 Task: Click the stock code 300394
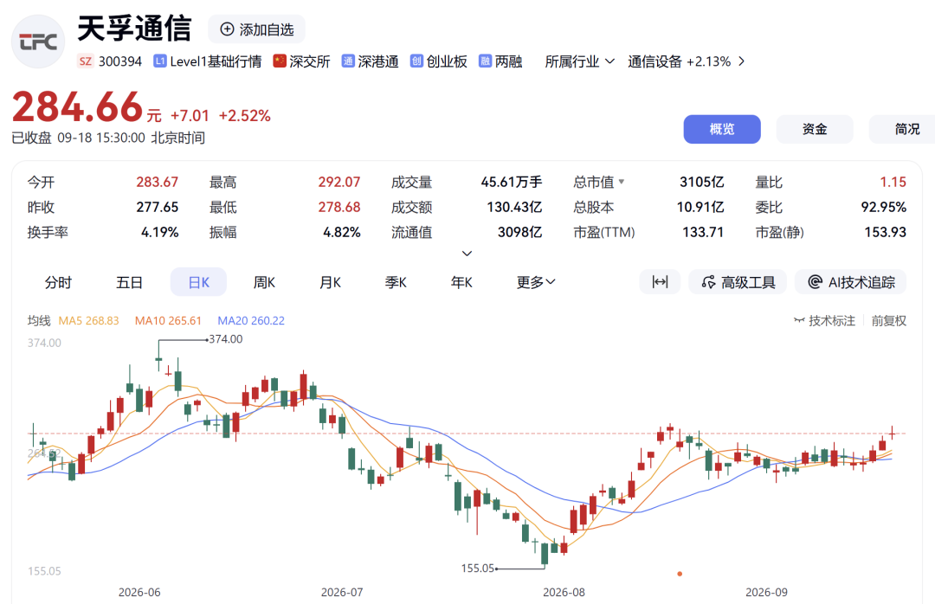coord(119,61)
